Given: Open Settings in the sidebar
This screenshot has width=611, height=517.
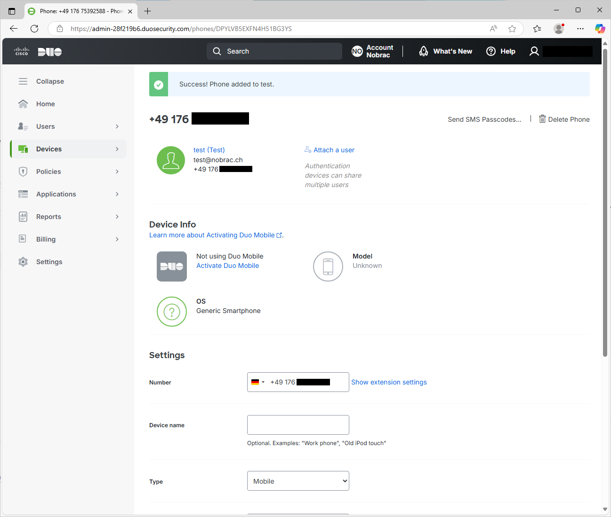Looking at the screenshot, I should tap(68, 262).
